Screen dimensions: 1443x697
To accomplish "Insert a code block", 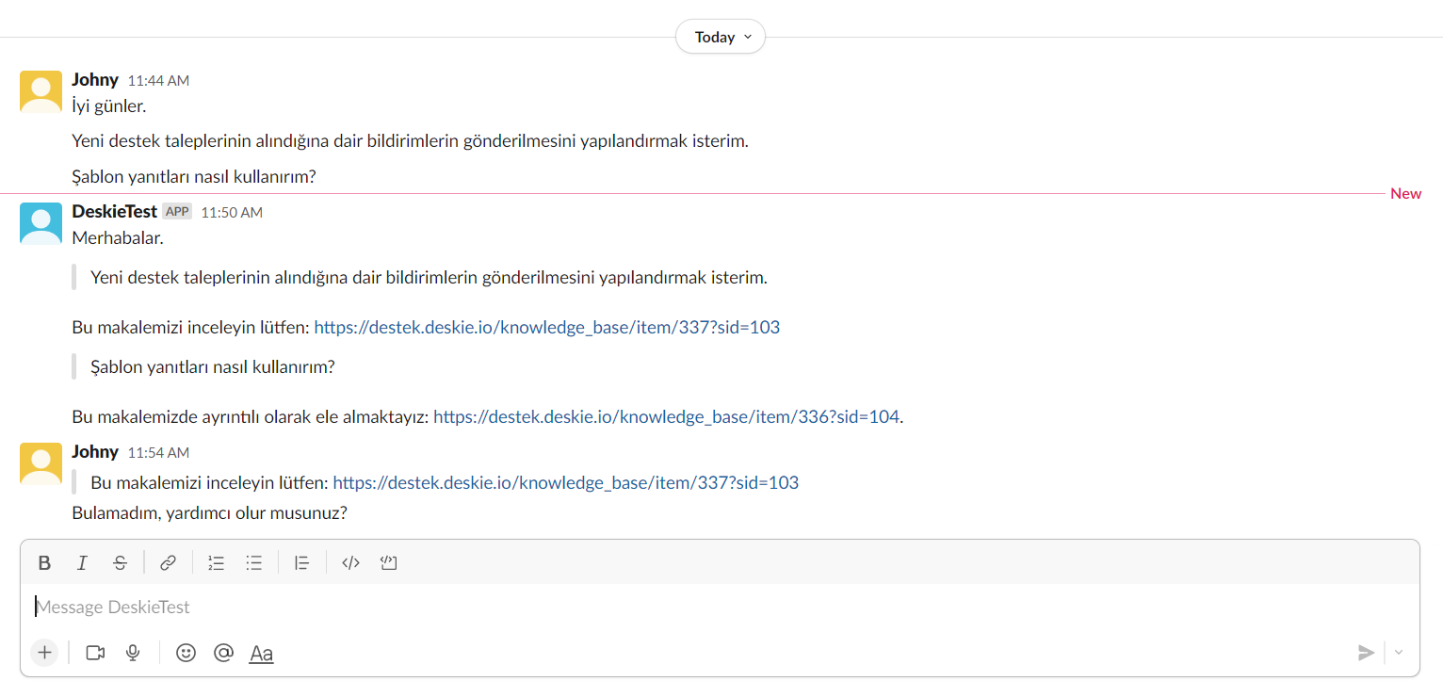I will click(x=388, y=563).
